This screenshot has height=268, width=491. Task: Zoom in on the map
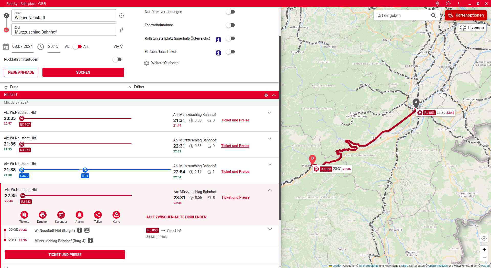pyautogui.click(x=484, y=249)
